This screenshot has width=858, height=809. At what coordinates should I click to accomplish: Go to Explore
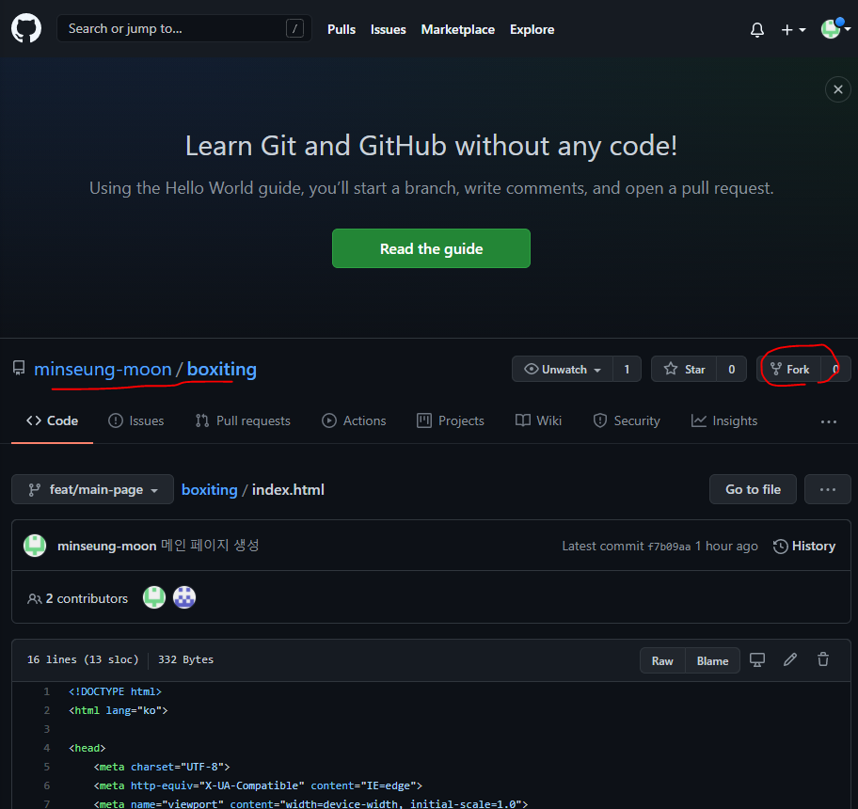(x=532, y=29)
